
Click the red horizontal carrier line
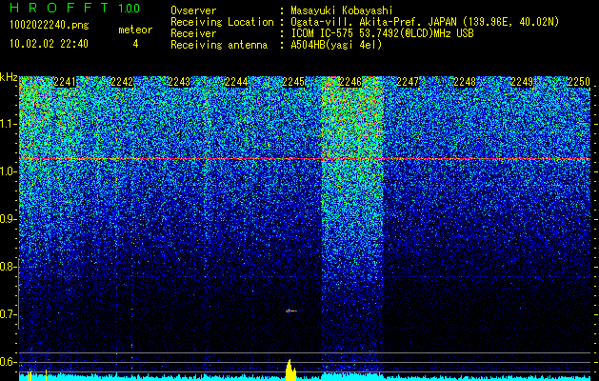(x=305, y=158)
